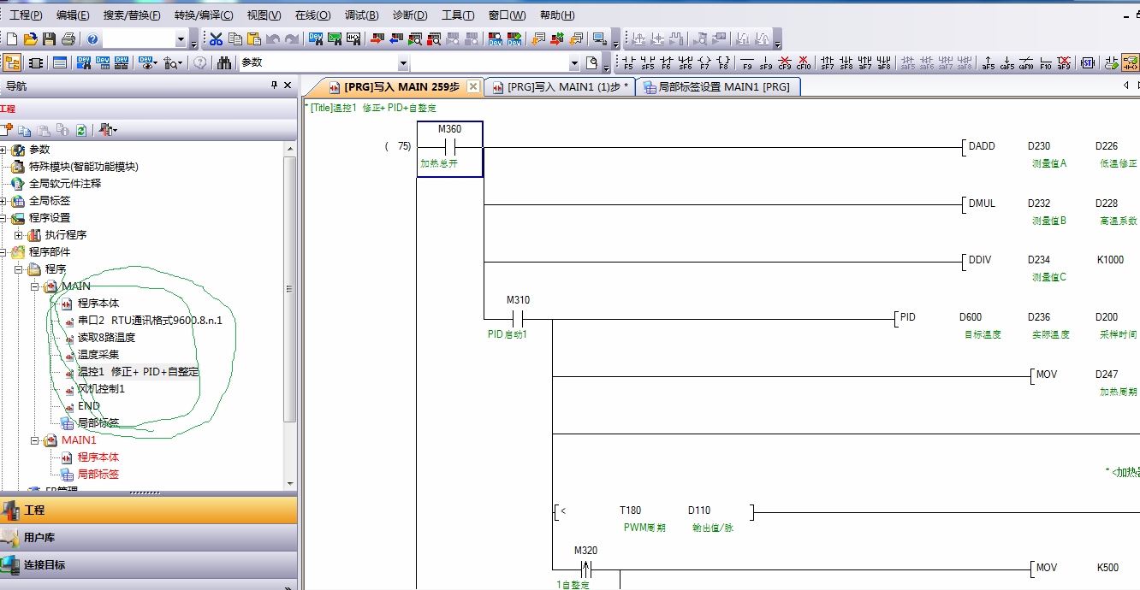Click the Open project folder icon
The height and width of the screenshot is (590, 1140).
tap(30, 39)
